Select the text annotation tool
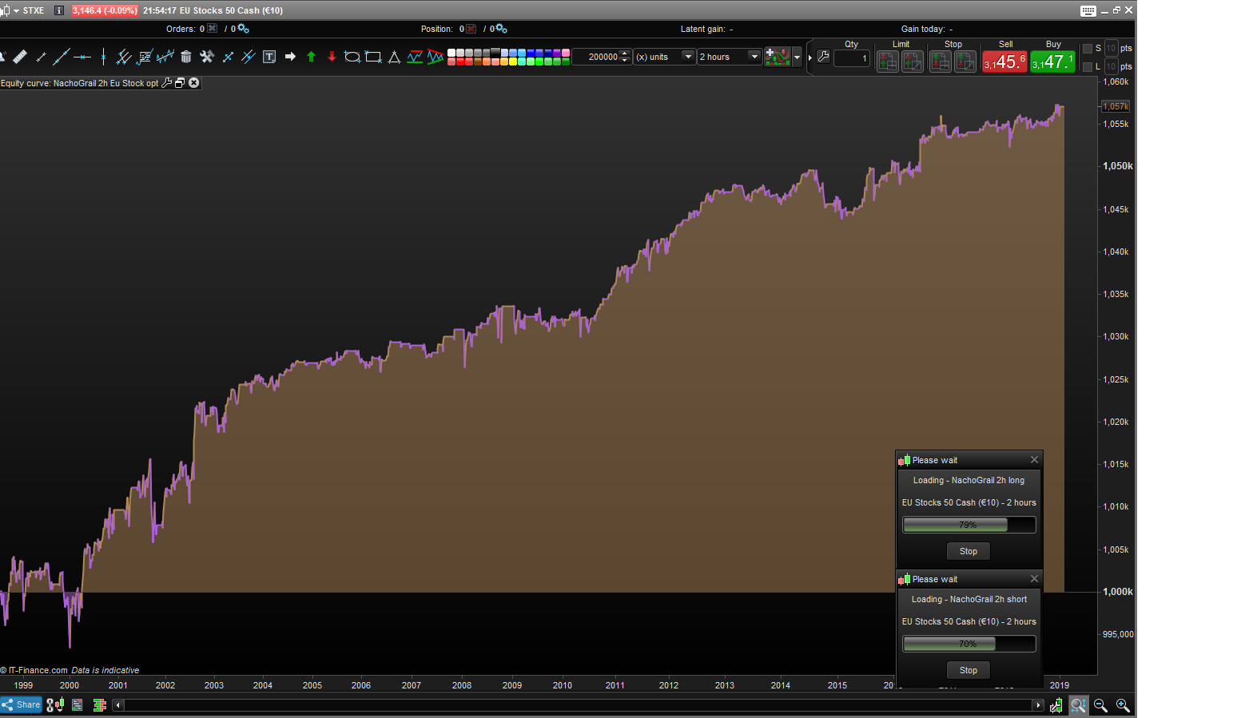1237x718 pixels. 269,57
